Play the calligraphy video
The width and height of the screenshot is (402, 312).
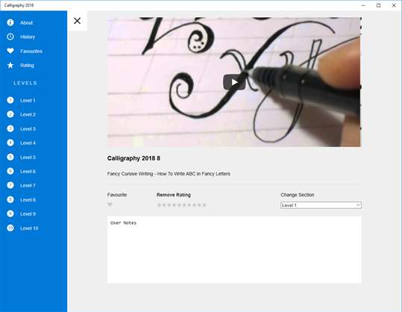[x=234, y=82]
